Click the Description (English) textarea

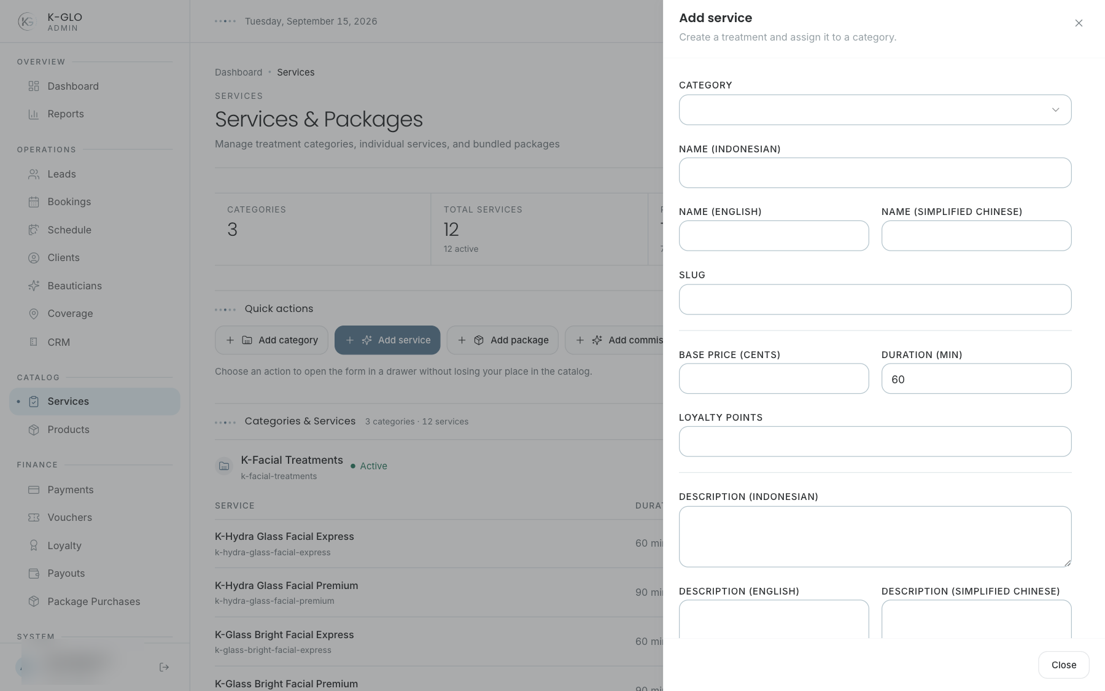click(773, 619)
